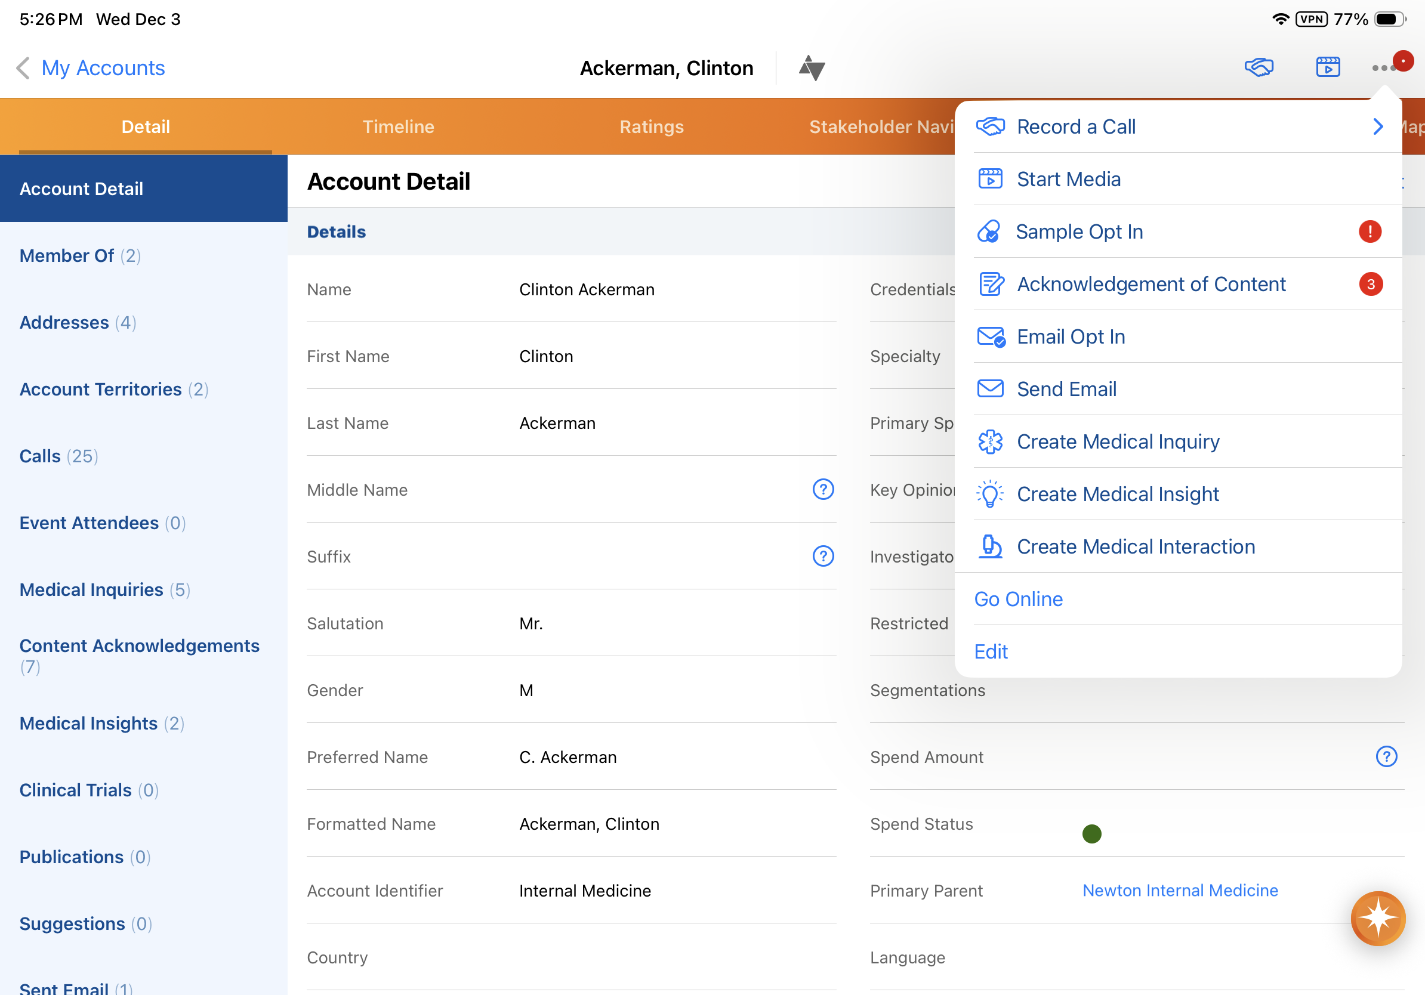Tap the handshake Record a Call toolbar icon
This screenshot has height=995, width=1425.
coord(1259,67)
